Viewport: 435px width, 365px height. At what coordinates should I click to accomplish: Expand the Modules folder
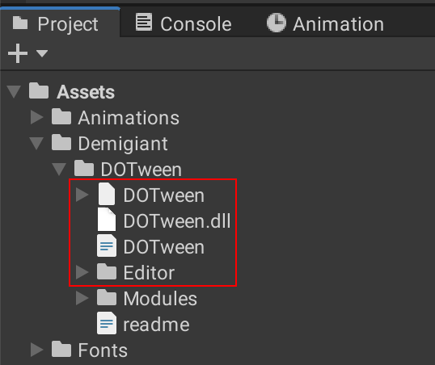pos(82,298)
